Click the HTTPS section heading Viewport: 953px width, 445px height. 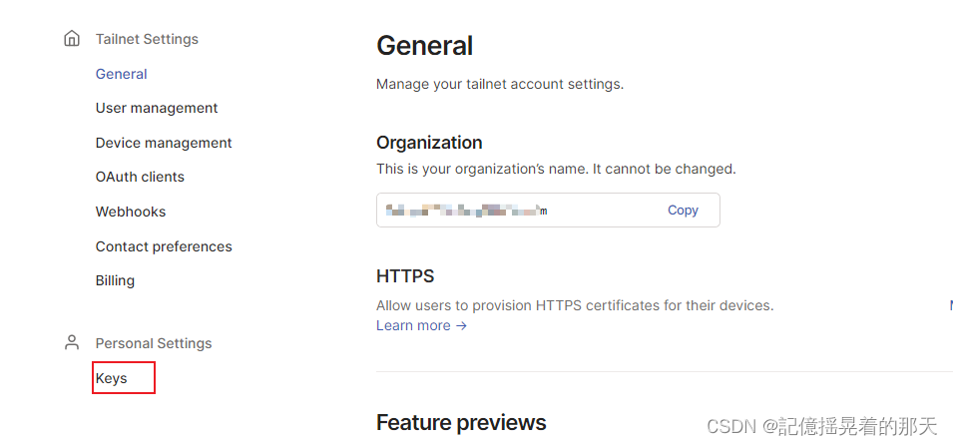click(x=405, y=276)
